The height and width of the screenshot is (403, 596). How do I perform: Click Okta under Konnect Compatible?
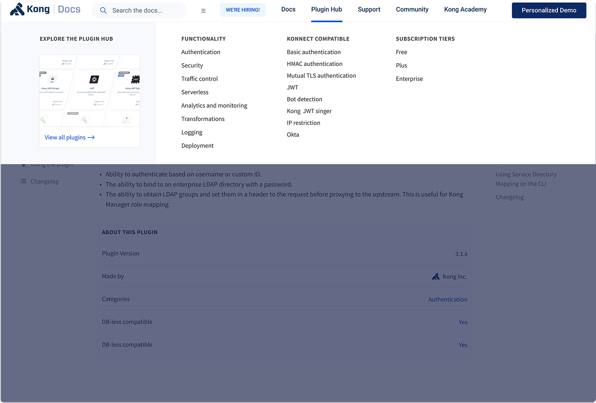point(293,135)
